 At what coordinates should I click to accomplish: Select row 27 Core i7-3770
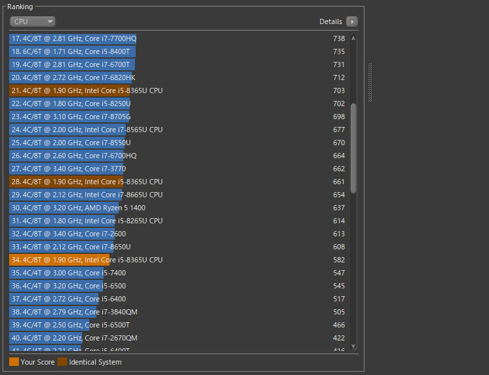(179, 169)
